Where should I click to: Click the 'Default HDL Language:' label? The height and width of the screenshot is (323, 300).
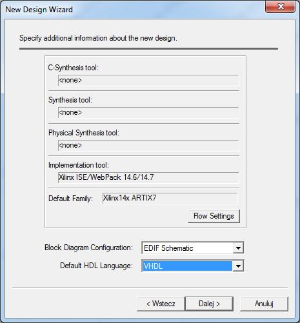point(96,266)
